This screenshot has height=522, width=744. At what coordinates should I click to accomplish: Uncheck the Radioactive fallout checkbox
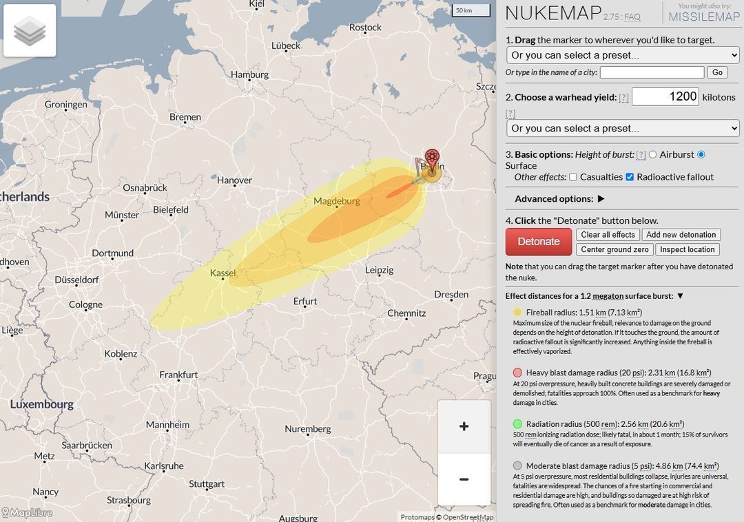[x=630, y=177]
